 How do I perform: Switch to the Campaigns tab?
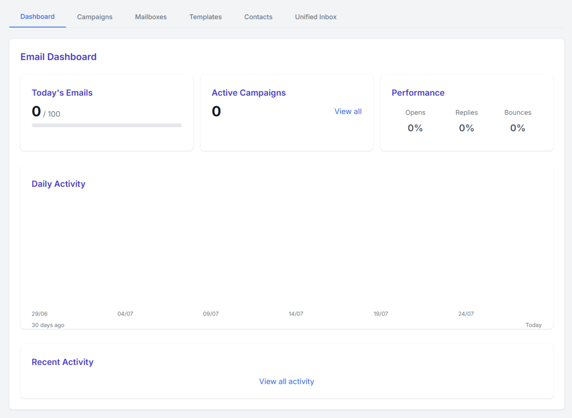(95, 17)
